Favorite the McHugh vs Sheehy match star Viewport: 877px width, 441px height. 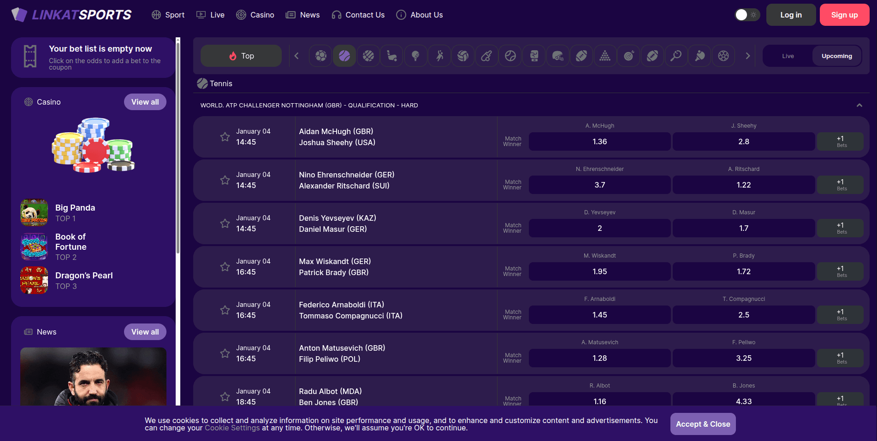(x=225, y=137)
